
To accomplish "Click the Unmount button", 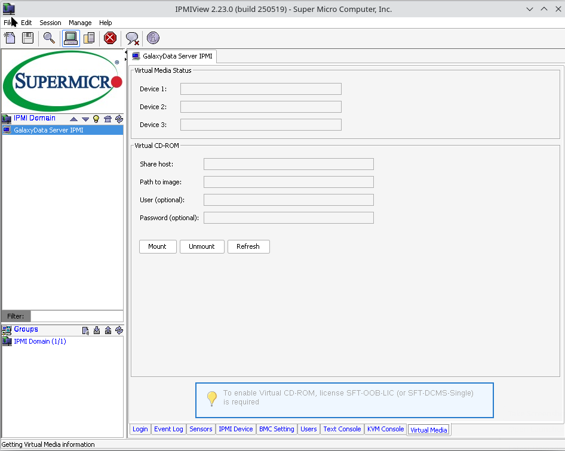I will click(202, 246).
